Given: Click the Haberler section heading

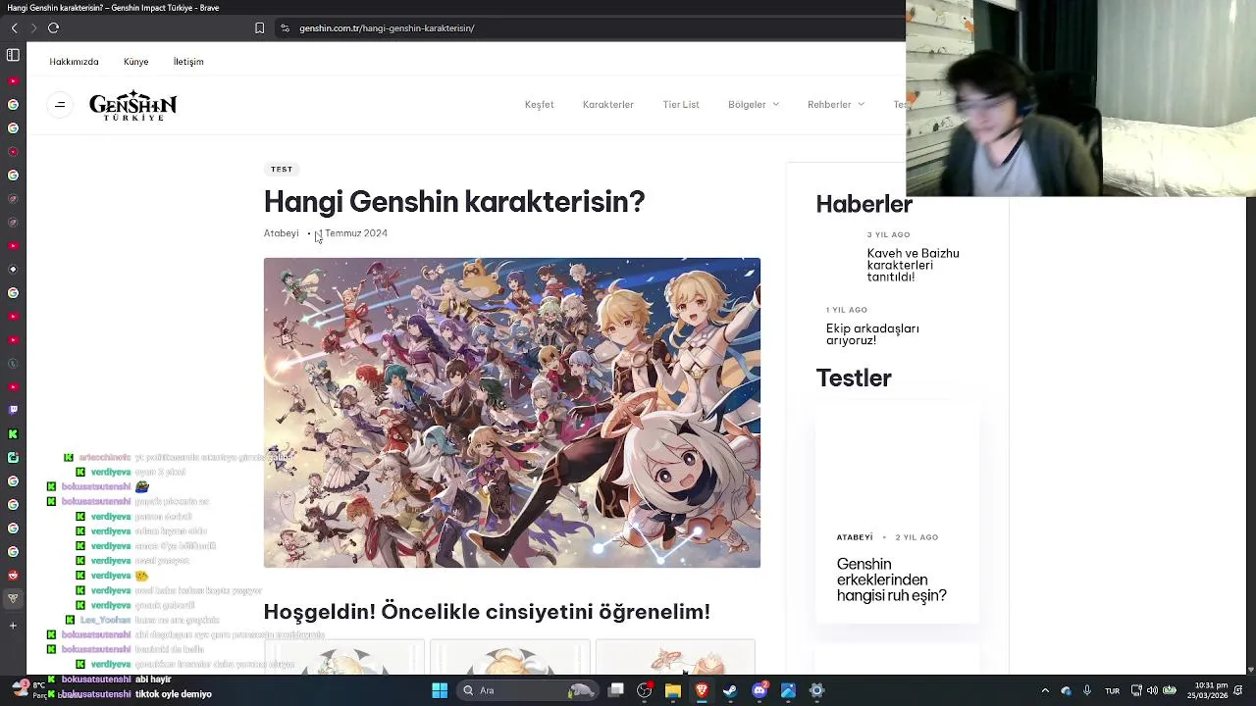Looking at the screenshot, I should pyautogui.click(x=863, y=205).
